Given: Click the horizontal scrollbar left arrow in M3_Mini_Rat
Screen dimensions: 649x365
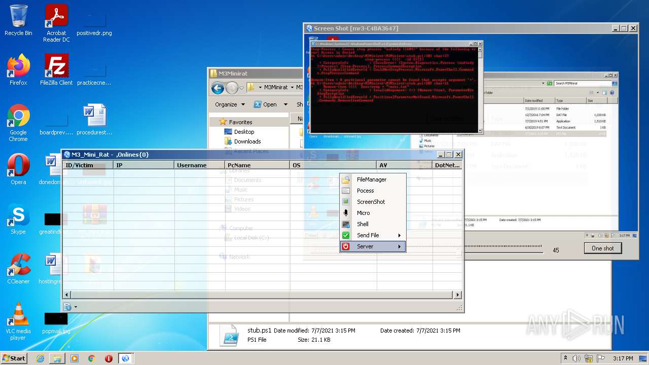Looking at the screenshot, I should (x=67, y=295).
